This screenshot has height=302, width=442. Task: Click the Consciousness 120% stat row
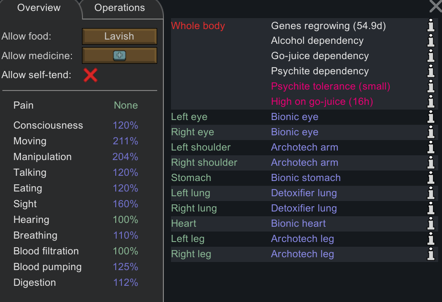pos(75,125)
